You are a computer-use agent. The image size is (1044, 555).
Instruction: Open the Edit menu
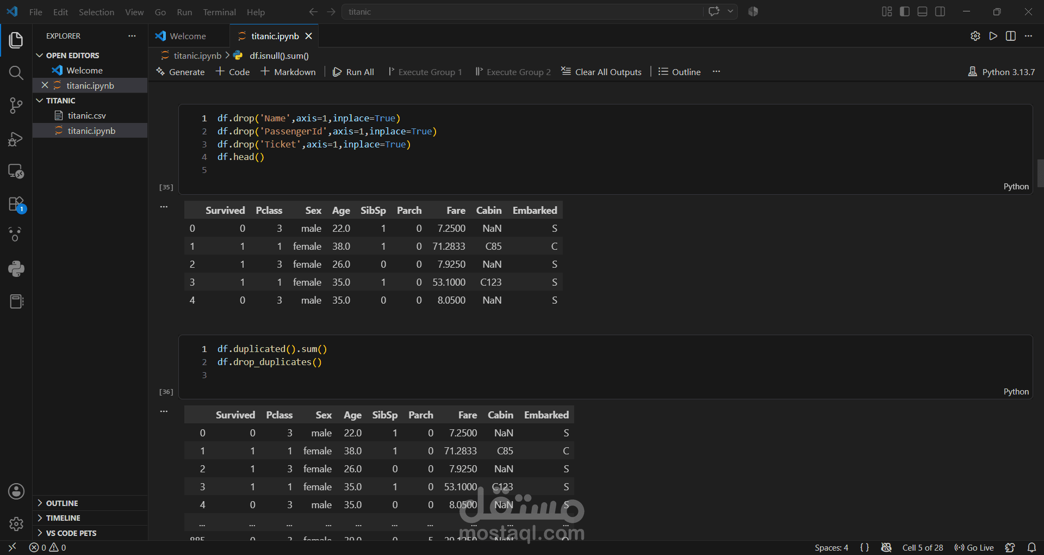pyautogui.click(x=60, y=12)
